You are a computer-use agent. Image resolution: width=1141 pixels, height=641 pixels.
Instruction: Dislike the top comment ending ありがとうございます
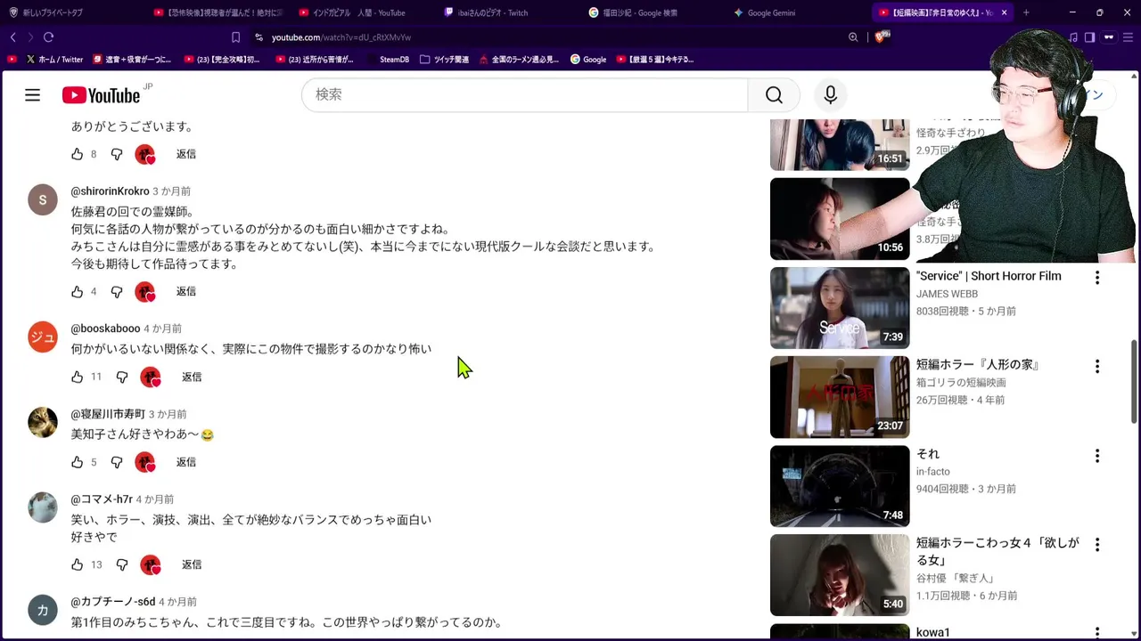coord(117,154)
